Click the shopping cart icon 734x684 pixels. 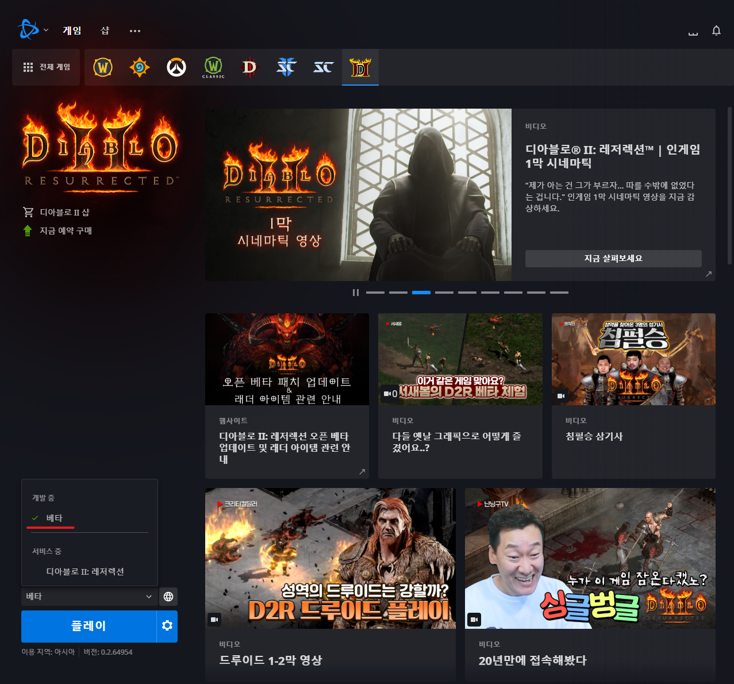[28, 212]
